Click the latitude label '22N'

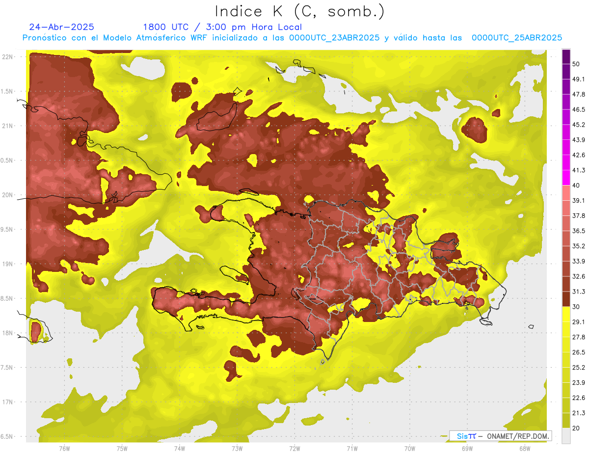[7, 57]
